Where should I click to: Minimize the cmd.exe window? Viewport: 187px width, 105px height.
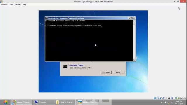click(129, 18)
